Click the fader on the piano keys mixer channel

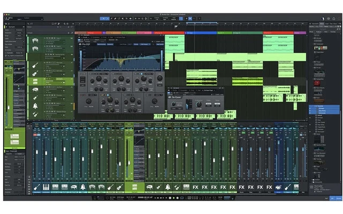pos(46,152)
